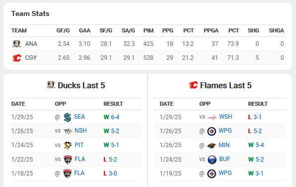
Task: Click the Winnipeg Jets logo on 1/19/25 row
Action: [x=211, y=174]
